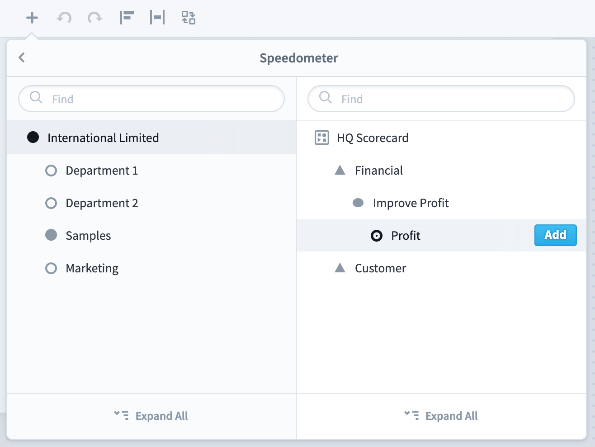Screen dimensions: 595x447
Task: Click the target icon beside Profit
Action: click(x=377, y=236)
